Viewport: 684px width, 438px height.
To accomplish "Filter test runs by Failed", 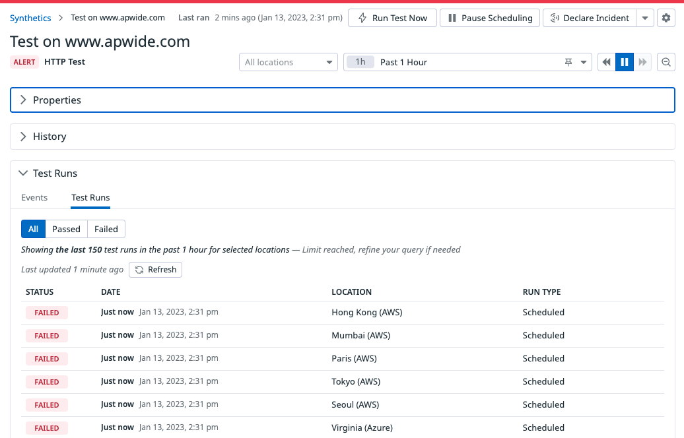I will point(106,229).
